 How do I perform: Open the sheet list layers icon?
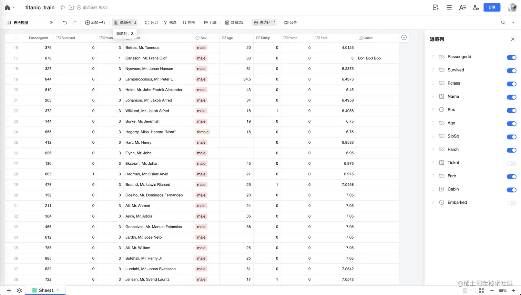19,291
